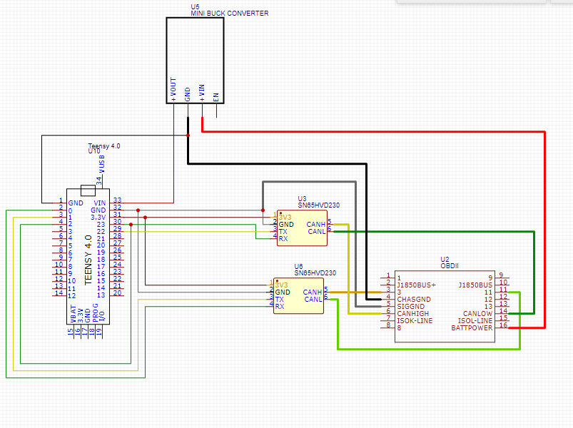The image size is (573, 428).
Task: Select the OBDII connector component body
Action: [445, 307]
